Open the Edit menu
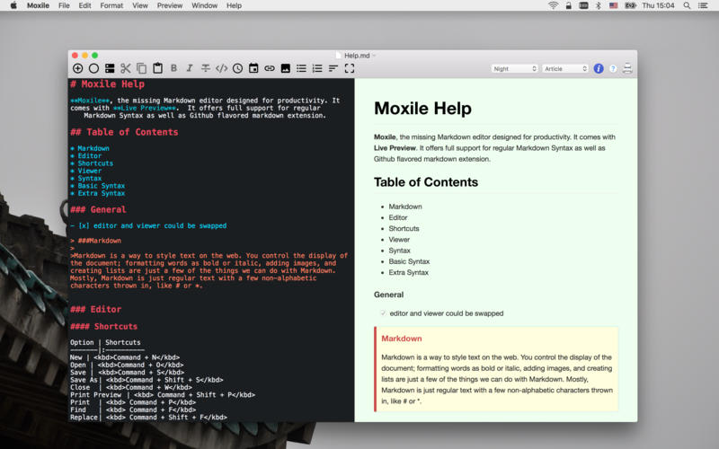This screenshot has height=449, width=719. click(84, 5)
